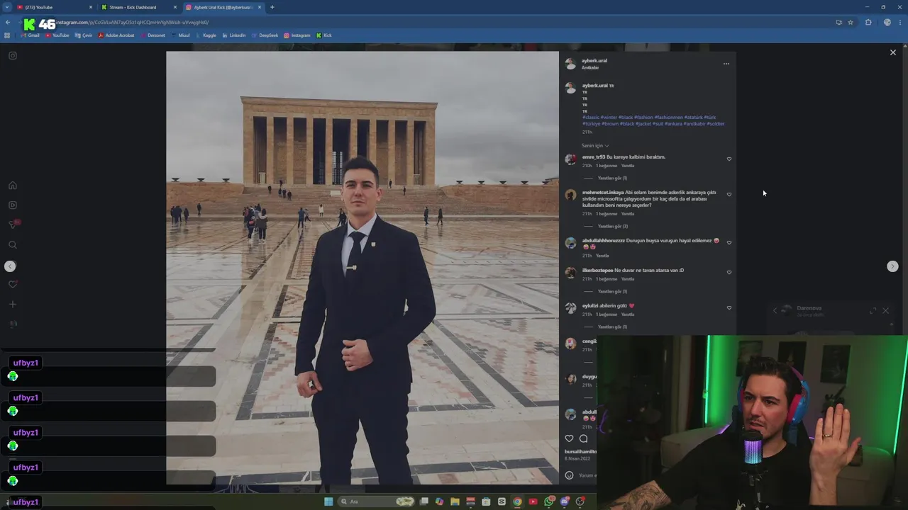Open the #classic hashtag

pyautogui.click(x=590, y=118)
